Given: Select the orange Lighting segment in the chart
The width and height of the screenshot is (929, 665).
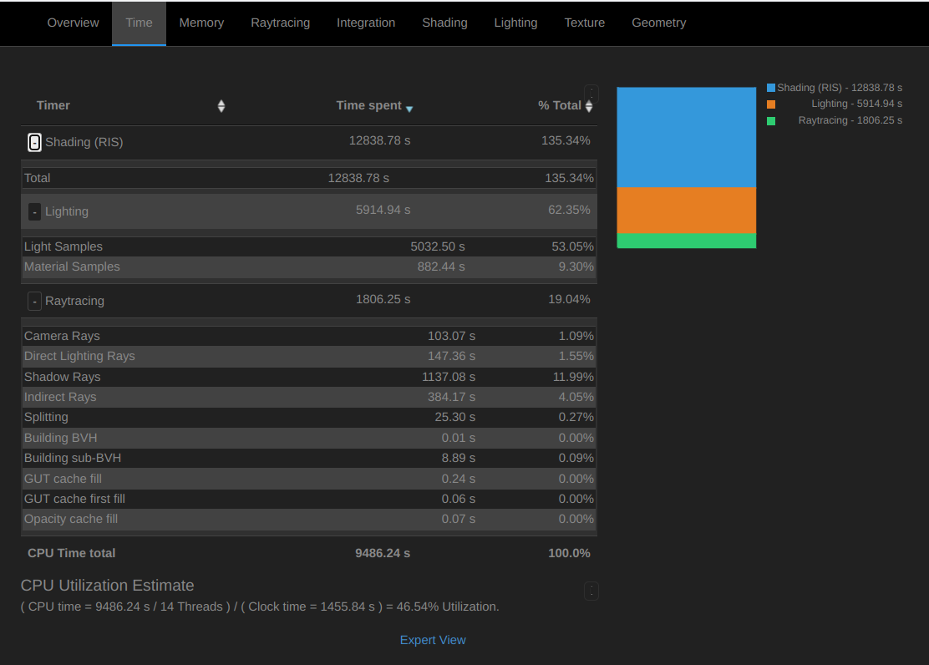Looking at the screenshot, I should (x=686, y=211).
